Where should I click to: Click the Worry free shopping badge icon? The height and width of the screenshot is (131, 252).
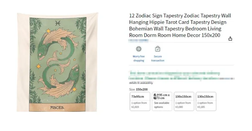[139, 49]
